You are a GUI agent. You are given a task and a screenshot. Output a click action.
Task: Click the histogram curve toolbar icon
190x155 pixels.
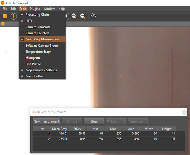(93, 16)
